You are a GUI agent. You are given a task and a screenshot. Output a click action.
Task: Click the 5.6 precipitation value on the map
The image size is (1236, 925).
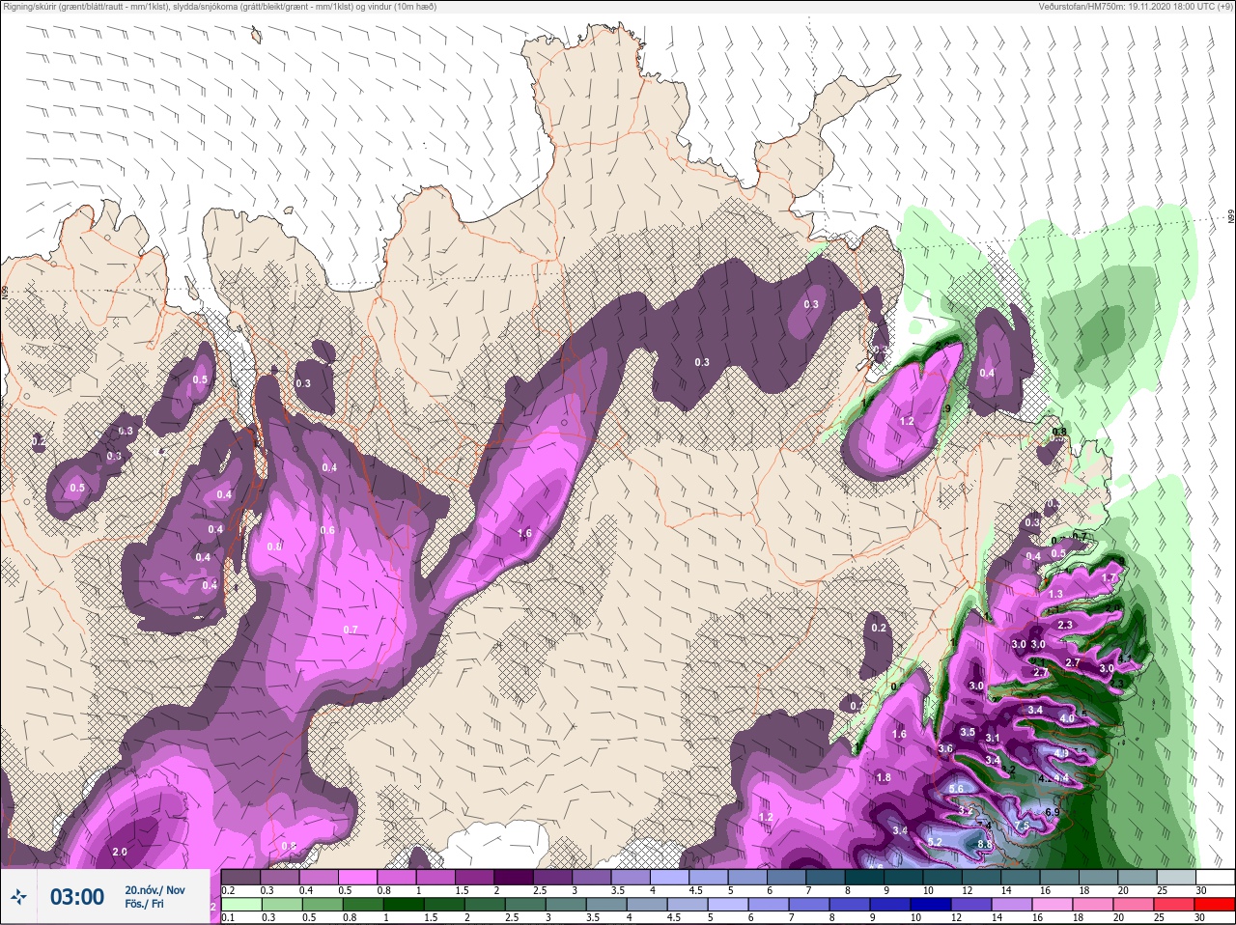[x=956, y=789]
